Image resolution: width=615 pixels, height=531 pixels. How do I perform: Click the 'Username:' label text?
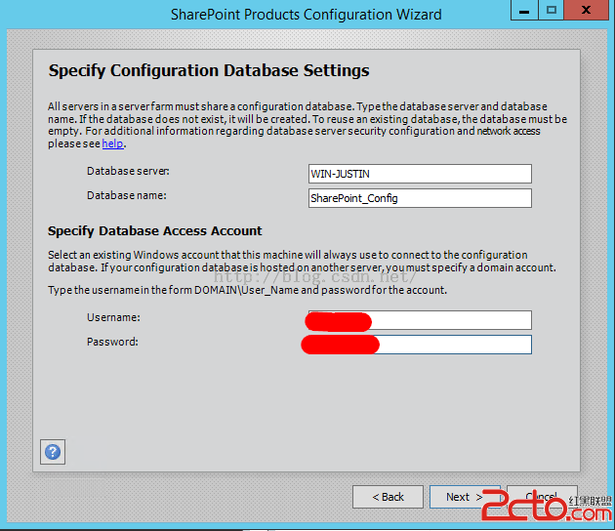click(x=114, y=317)
